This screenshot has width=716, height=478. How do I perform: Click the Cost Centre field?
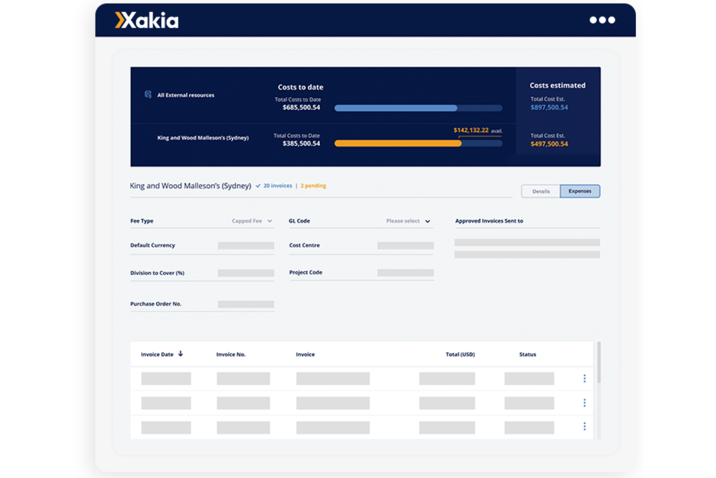[x=405, y=246]
